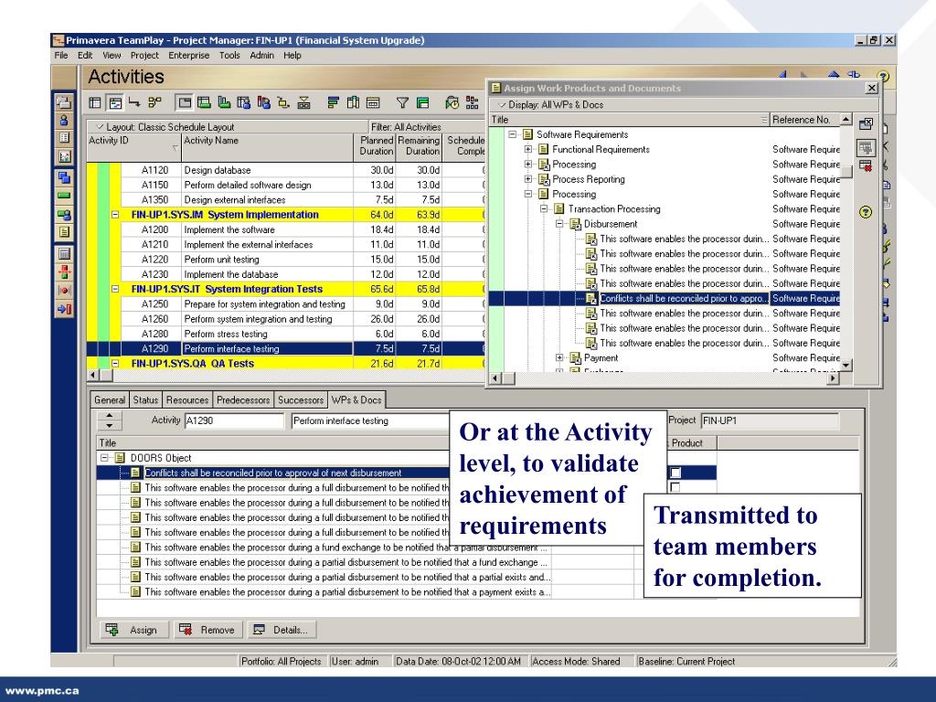The image size is (936, 702).
Task: Open the Enterprise menu
Action: coord(188,56)
